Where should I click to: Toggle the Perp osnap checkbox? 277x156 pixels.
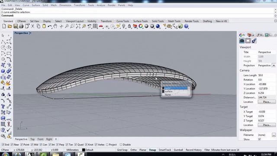point(57,145)
